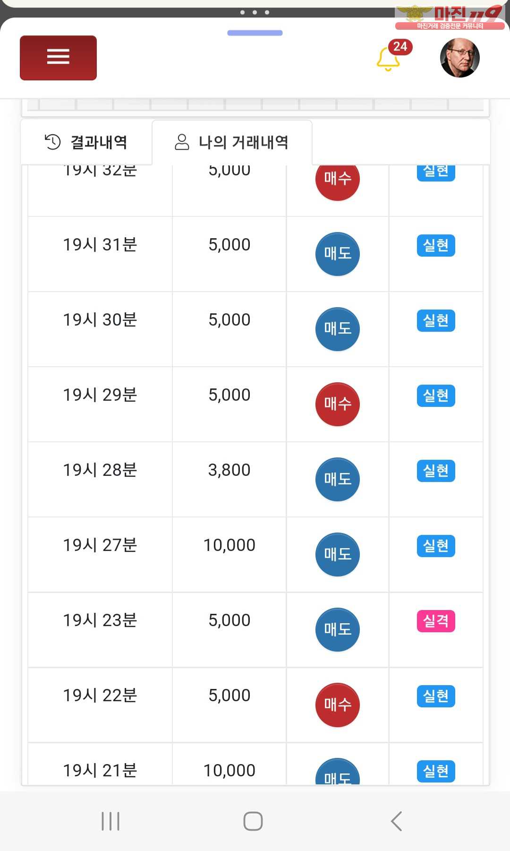Click the pink 실격 label at 19시 23분
Viewport: 510px width, 851px height.
click(x=436, y=621)
